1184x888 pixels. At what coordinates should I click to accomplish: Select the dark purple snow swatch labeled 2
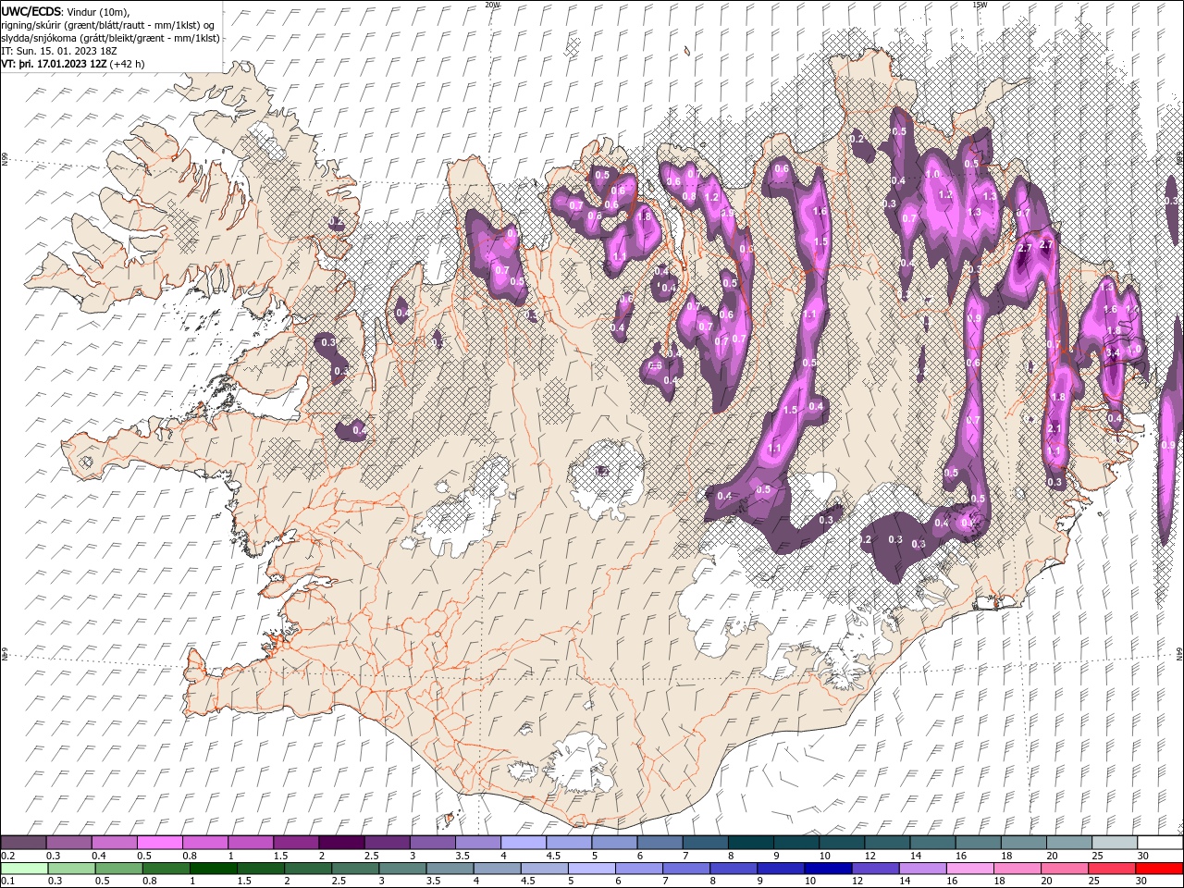(340, 843)
